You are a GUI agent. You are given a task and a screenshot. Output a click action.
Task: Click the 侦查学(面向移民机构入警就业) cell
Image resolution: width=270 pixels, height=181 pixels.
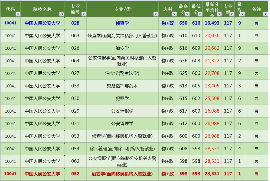tap(122, 136)
